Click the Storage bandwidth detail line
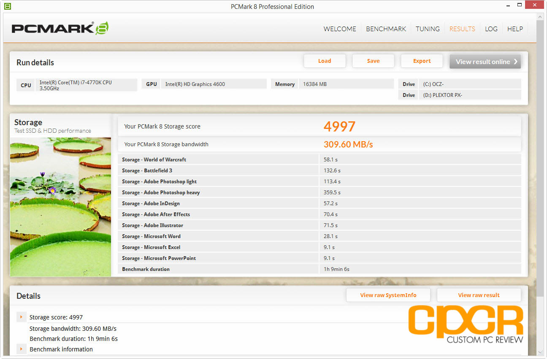The image size is (547, 359). 73,329
